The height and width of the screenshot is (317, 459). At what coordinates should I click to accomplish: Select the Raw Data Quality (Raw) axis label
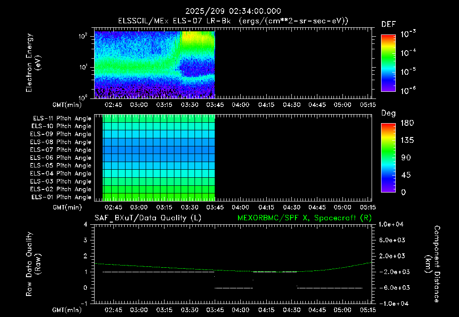33,264
